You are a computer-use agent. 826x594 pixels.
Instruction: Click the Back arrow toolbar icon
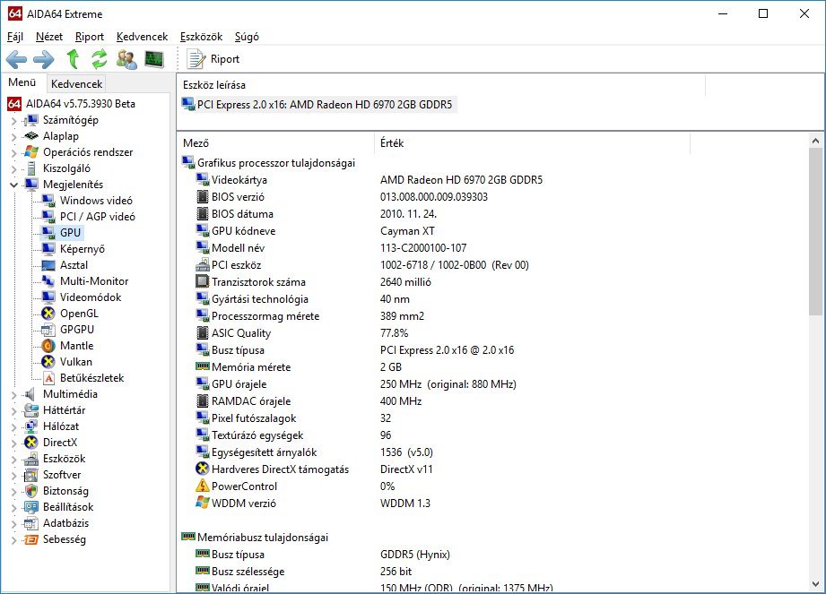pos(16,59)
